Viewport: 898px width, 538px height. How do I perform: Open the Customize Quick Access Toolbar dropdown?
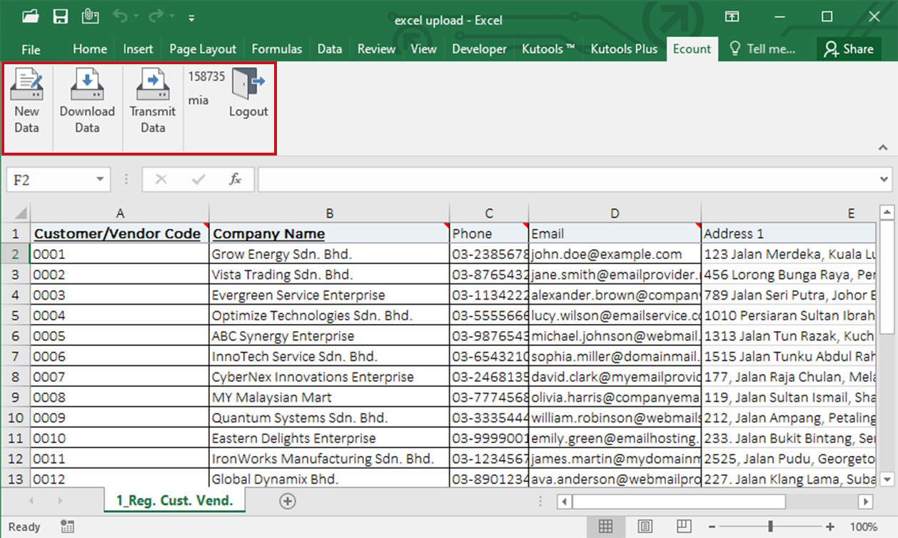tap(191, 18)
